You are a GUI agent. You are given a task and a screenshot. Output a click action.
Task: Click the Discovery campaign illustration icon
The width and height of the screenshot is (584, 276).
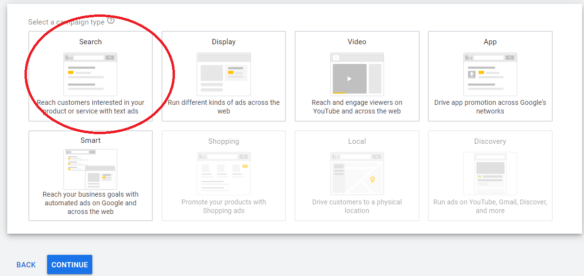tap(490, 173)
